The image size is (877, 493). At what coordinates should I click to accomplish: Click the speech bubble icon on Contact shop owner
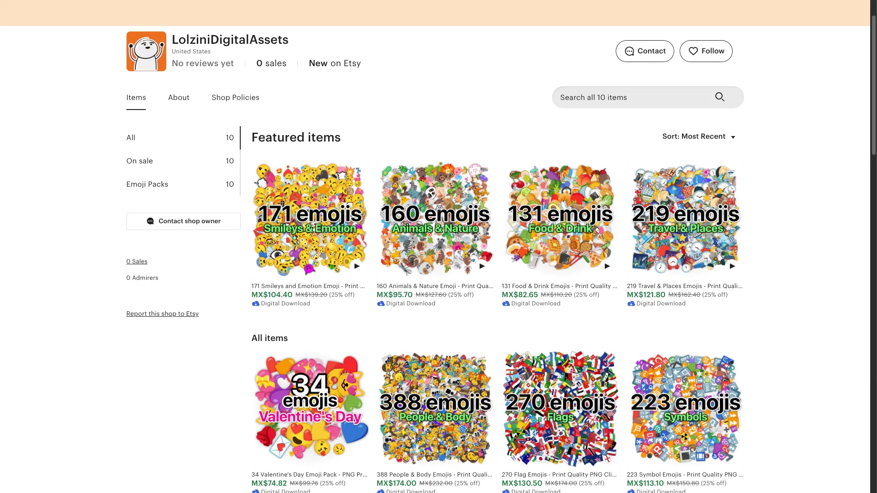(x=150, y=221)
